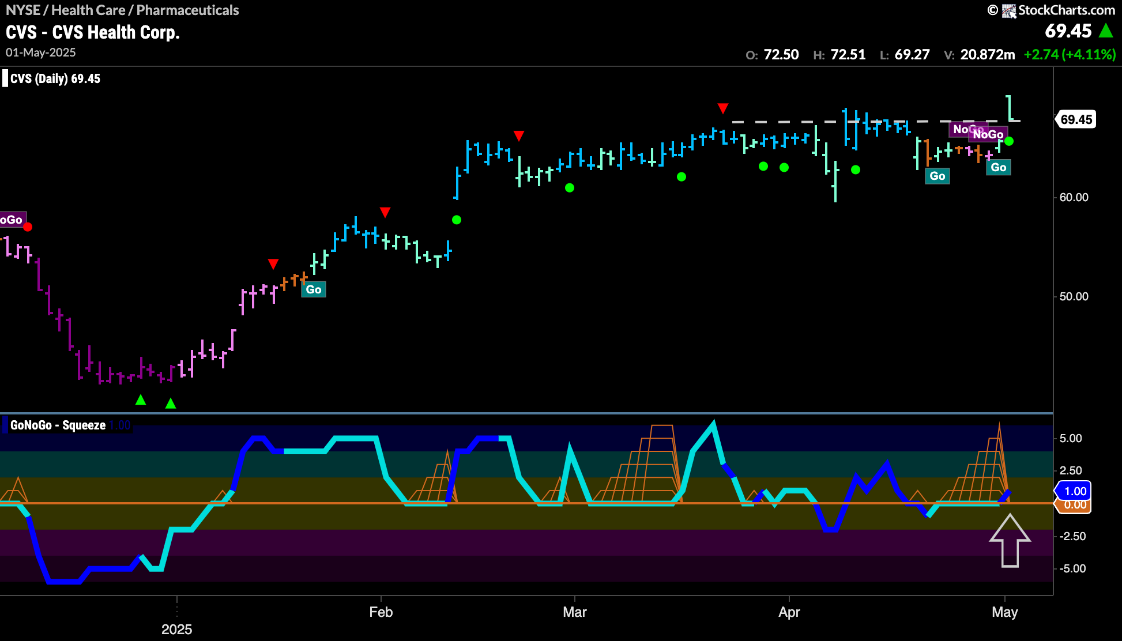This screenshot has width=1122, height=641.
Task: Click the red down-triangle above late March high
Action: pyautogui.click(x=723, y=108)
